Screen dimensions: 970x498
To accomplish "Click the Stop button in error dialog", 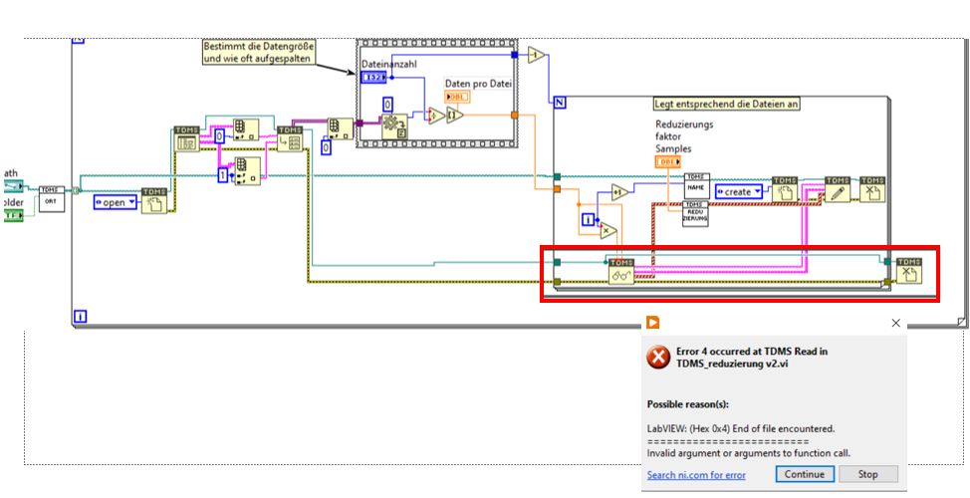I will [868, 474].
